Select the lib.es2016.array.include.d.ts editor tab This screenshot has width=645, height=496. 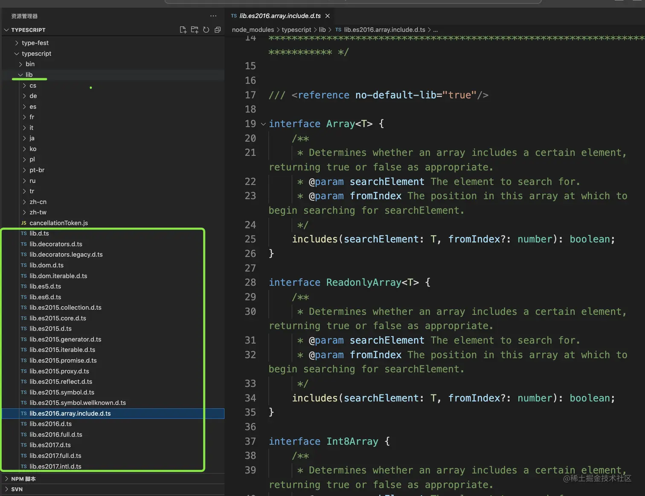[x=280, y=16]
